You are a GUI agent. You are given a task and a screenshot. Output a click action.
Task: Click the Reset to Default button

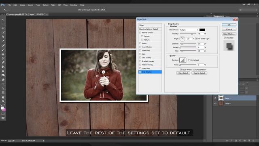coord(200,73)
